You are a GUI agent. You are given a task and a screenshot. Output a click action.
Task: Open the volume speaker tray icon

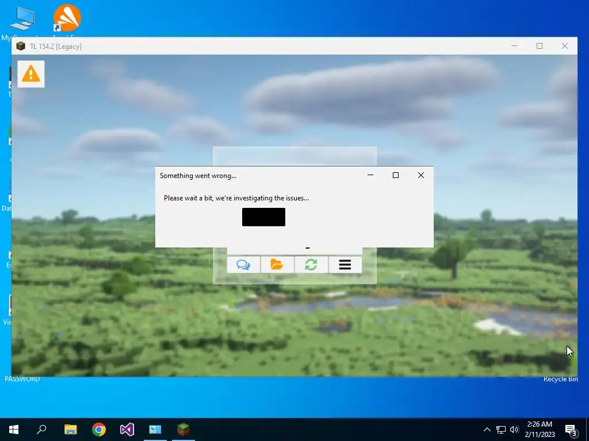514,430
